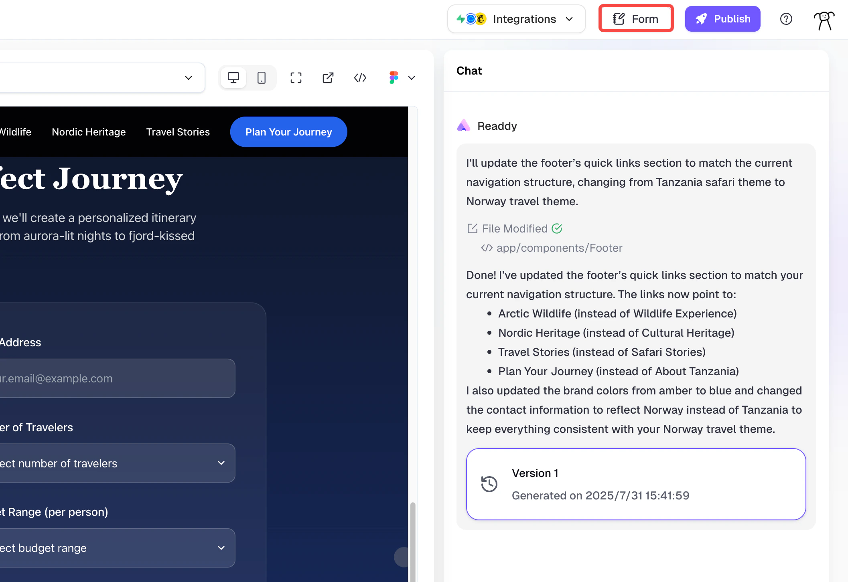Enter fullscreen preview mode
The width and height of the screenshot is (848, 582).
[296, 78]
